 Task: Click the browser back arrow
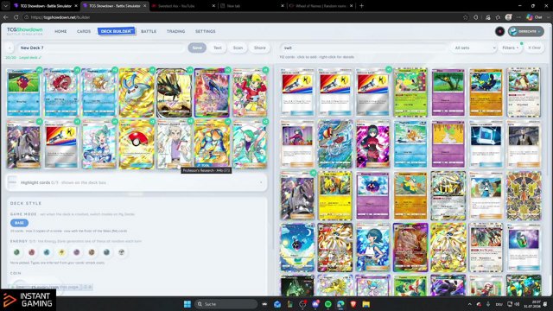coord(6,17)
